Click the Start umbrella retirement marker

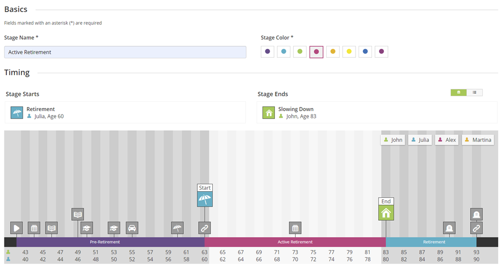(205, 199)
